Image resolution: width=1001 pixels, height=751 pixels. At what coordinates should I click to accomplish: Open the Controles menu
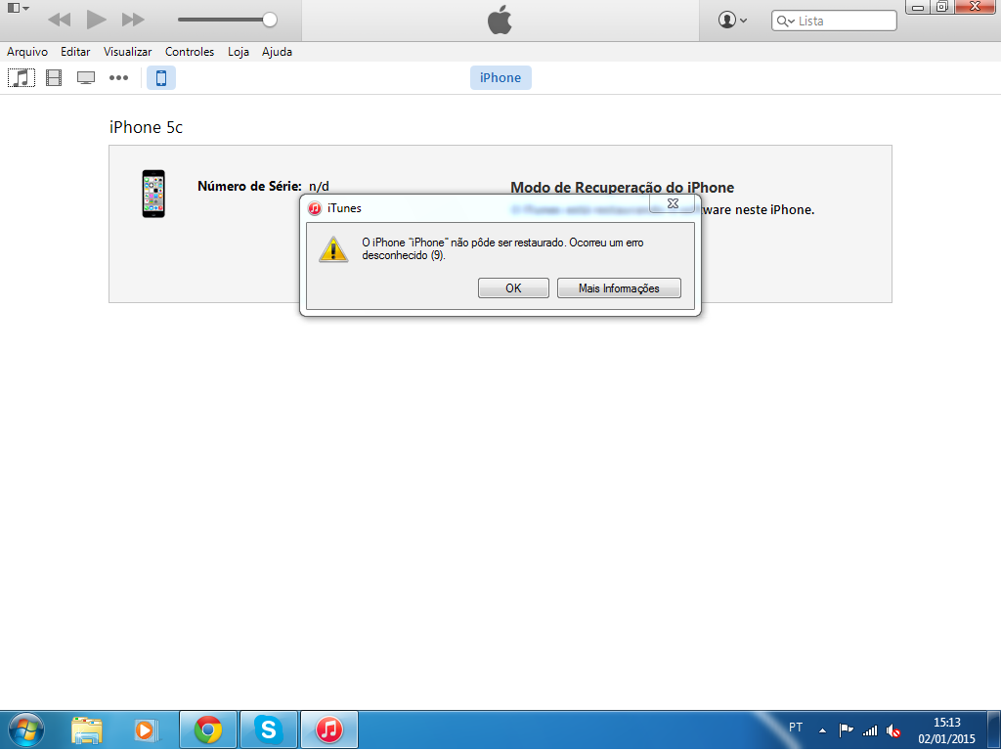[x=190, y=52]
